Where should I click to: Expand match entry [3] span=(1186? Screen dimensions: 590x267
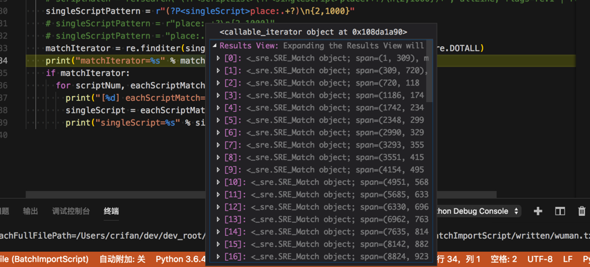218,95
